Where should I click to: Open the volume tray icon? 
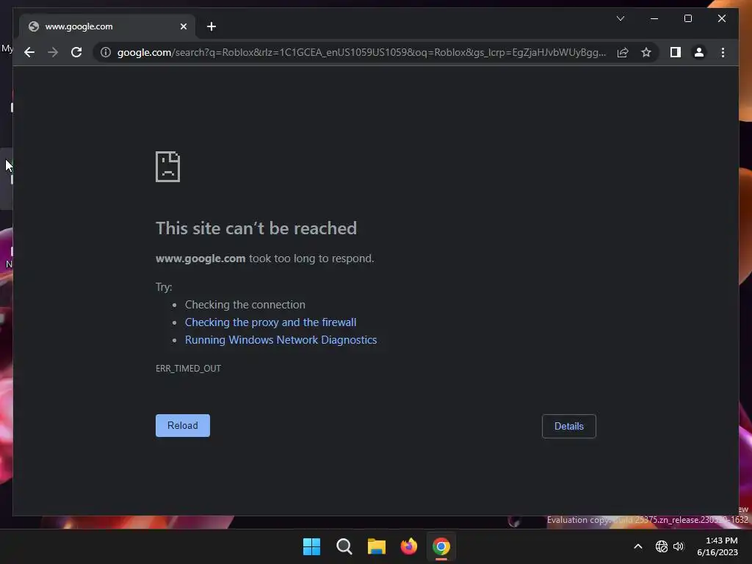pos(678,546)
